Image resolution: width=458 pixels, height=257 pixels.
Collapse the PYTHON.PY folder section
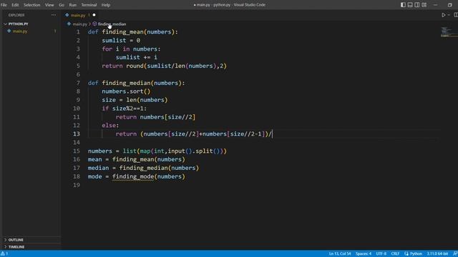18,24
